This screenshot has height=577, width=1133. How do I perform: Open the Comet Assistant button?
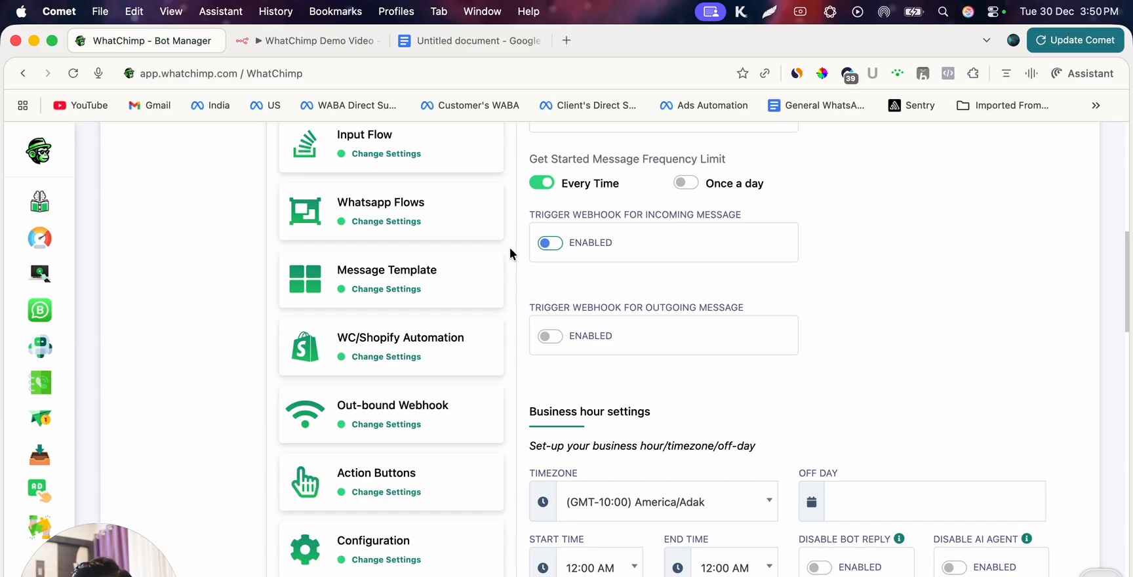[x=1083, y=73]
